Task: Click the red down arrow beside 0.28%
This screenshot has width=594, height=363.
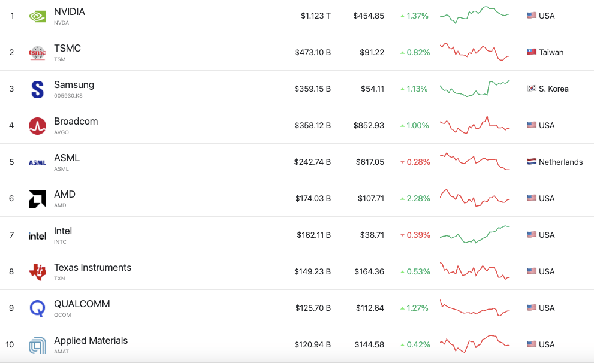Action: (402, 162)
